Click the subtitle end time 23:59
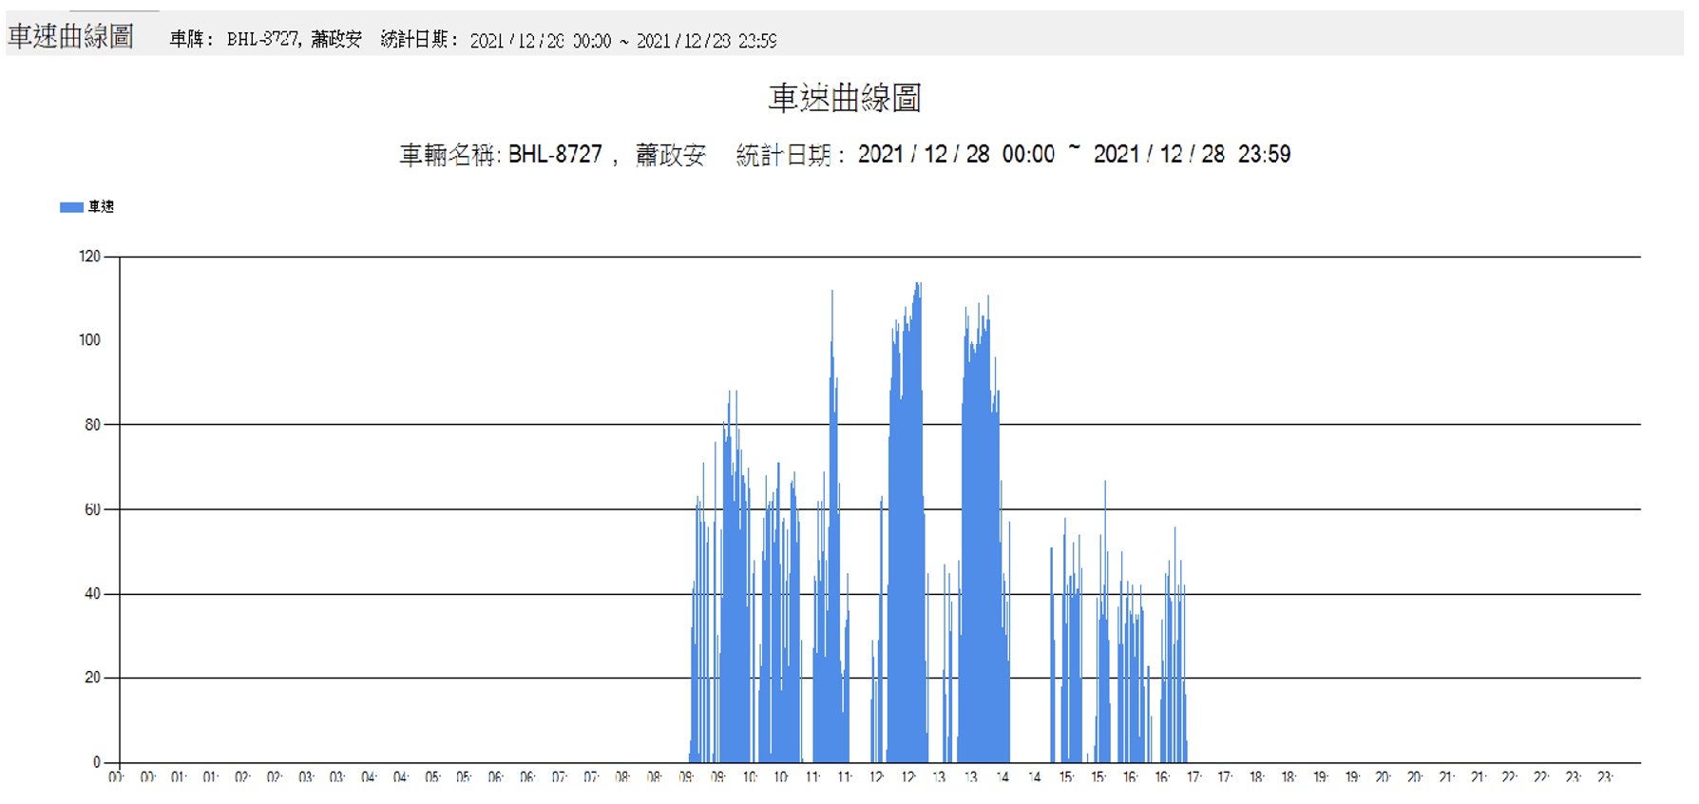1699x804 pixels. (x=1264, y=155)
